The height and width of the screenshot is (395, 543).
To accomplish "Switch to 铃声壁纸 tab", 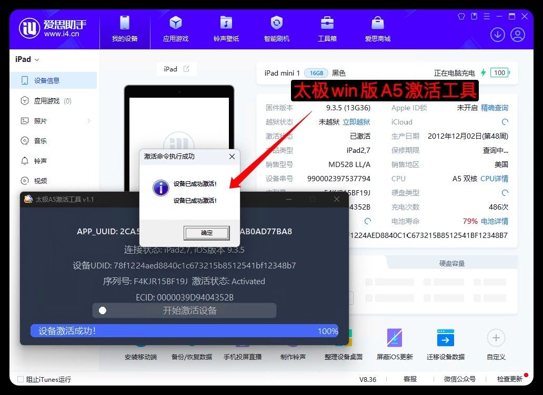I will click(x=226, y=29).
